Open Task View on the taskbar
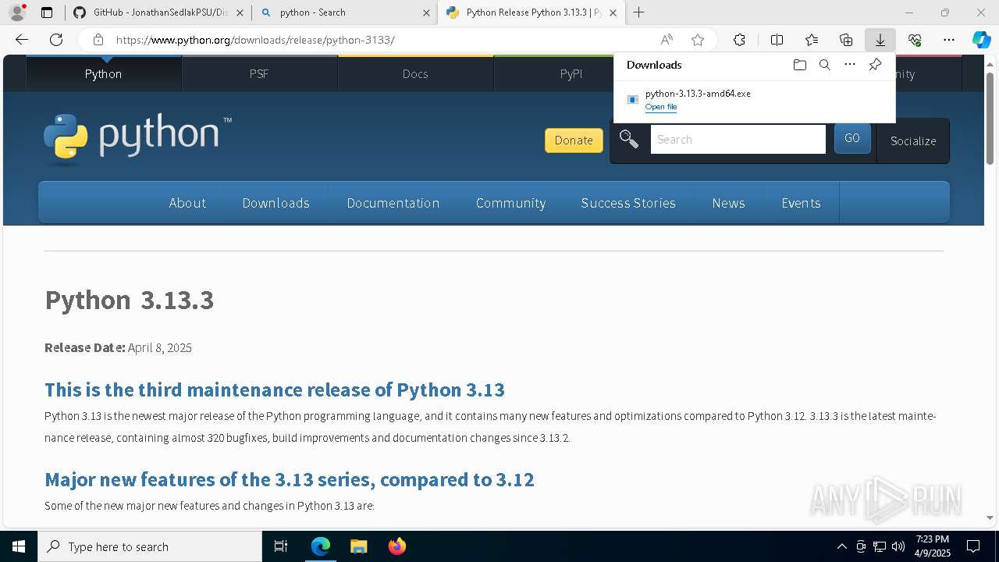Screen dimensions: 999x562 coord(281,546)
